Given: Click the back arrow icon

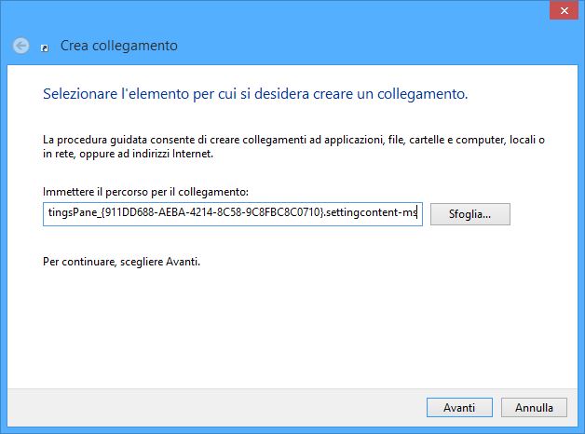Looking at the screenshot, I should point(20,46).
